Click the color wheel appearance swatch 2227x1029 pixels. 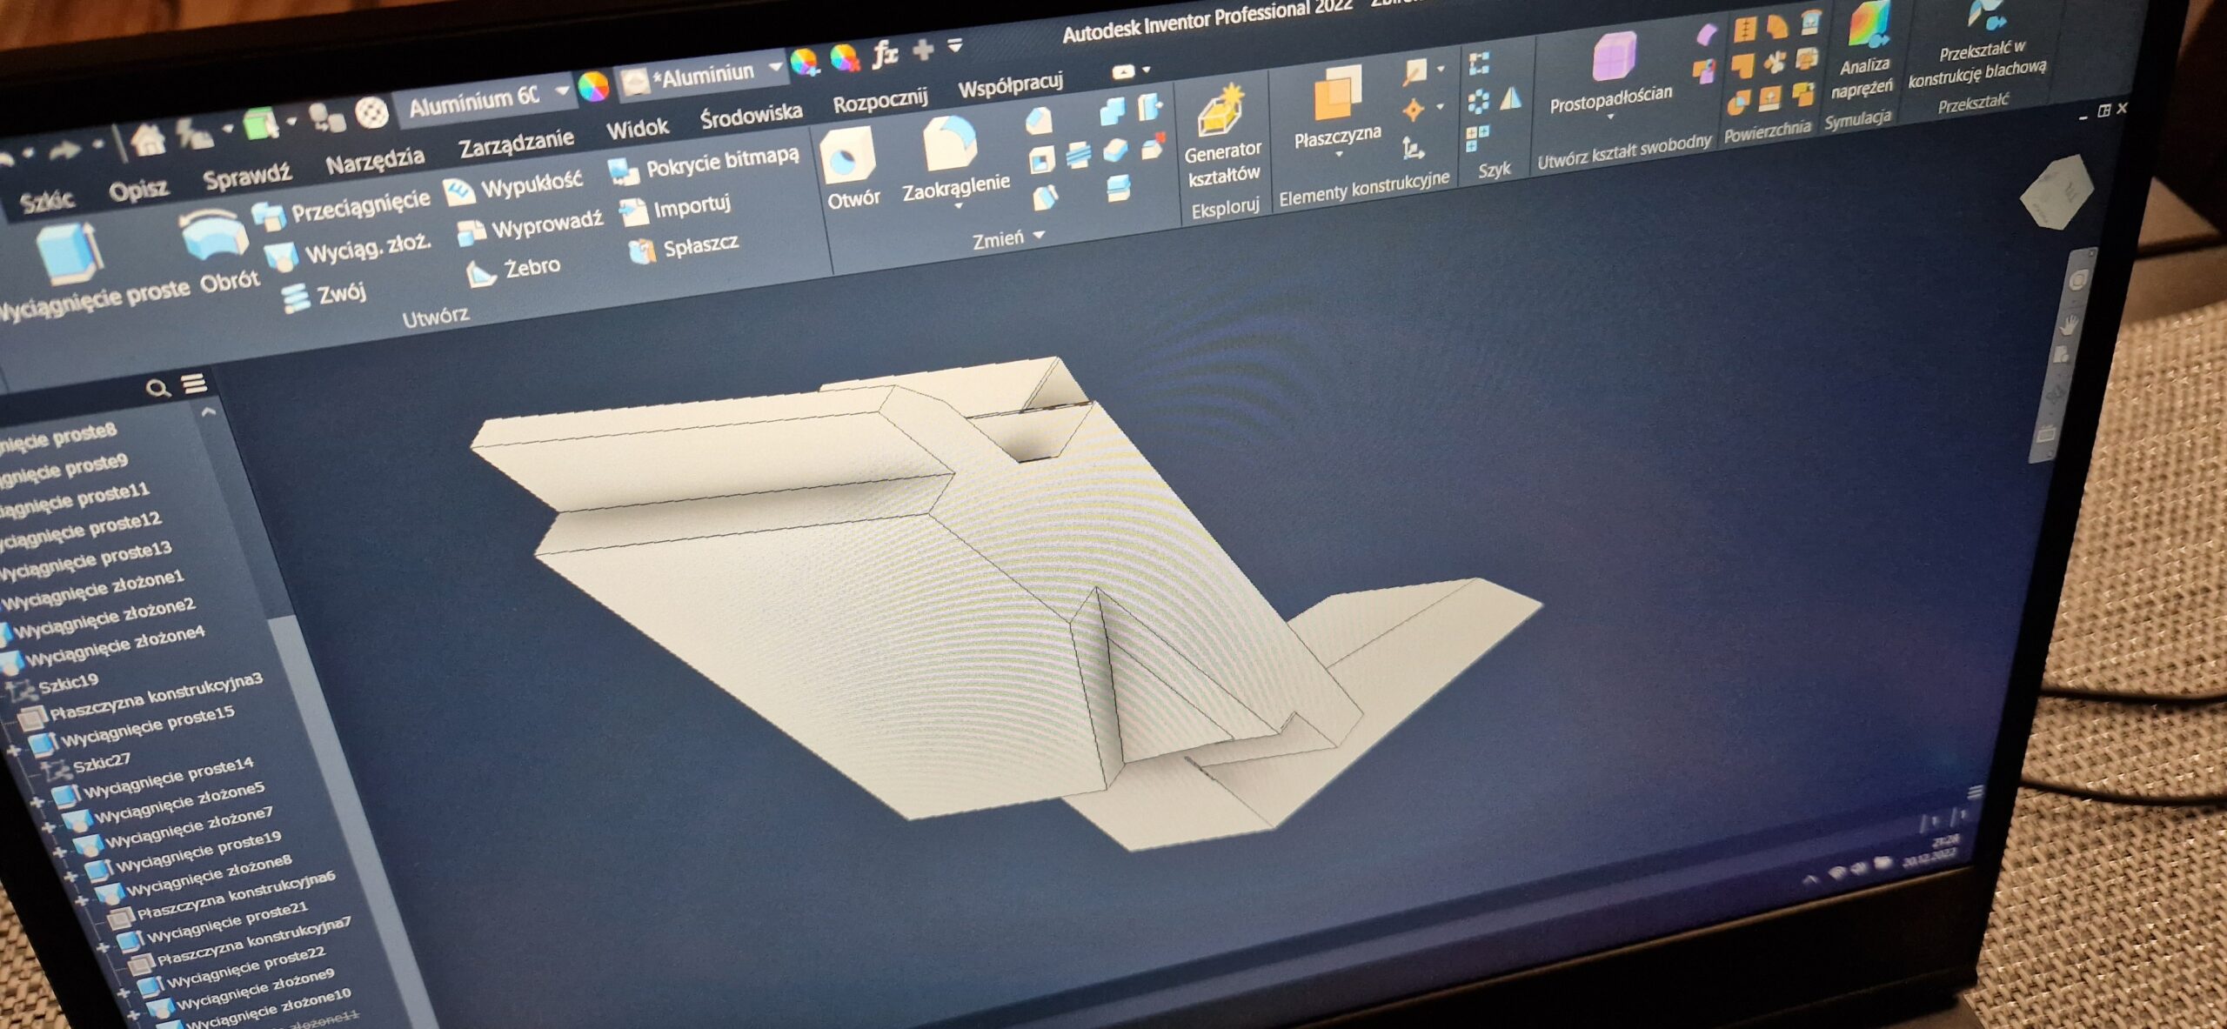pos(593,87)
